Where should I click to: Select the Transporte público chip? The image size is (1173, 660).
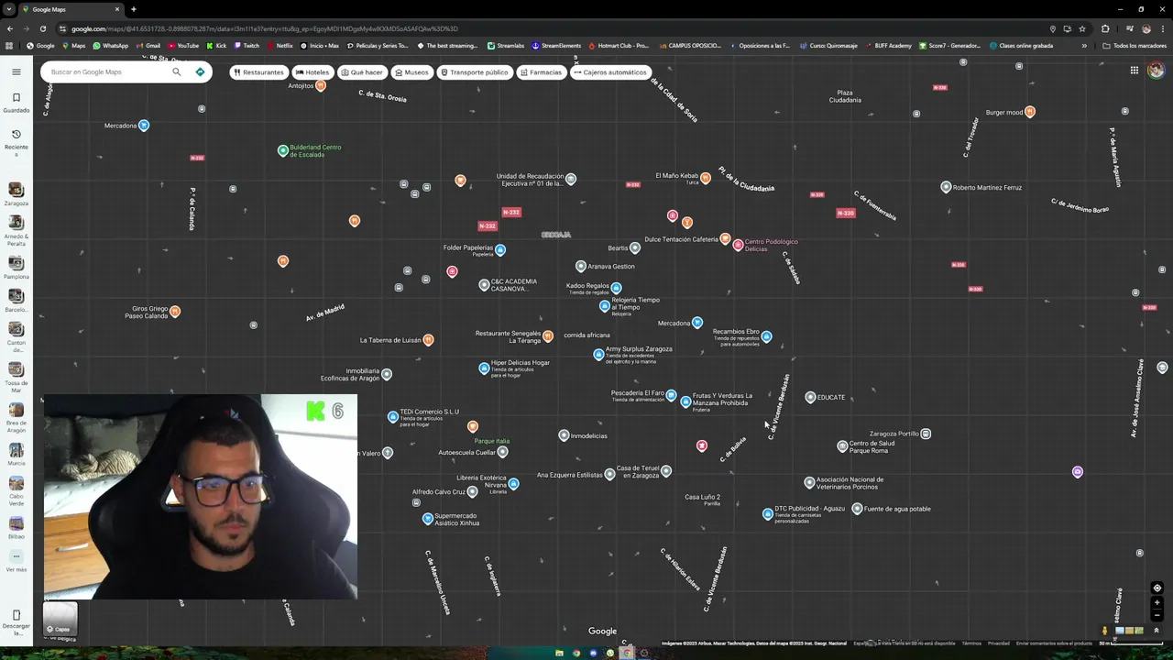tap(475, 71)
